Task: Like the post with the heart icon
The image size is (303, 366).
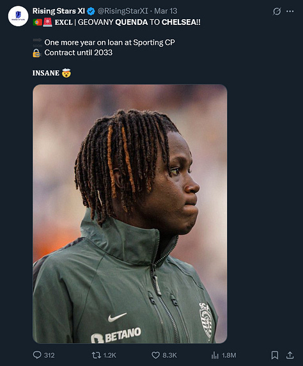Action: pyautogui.click(x=155, y=355)
